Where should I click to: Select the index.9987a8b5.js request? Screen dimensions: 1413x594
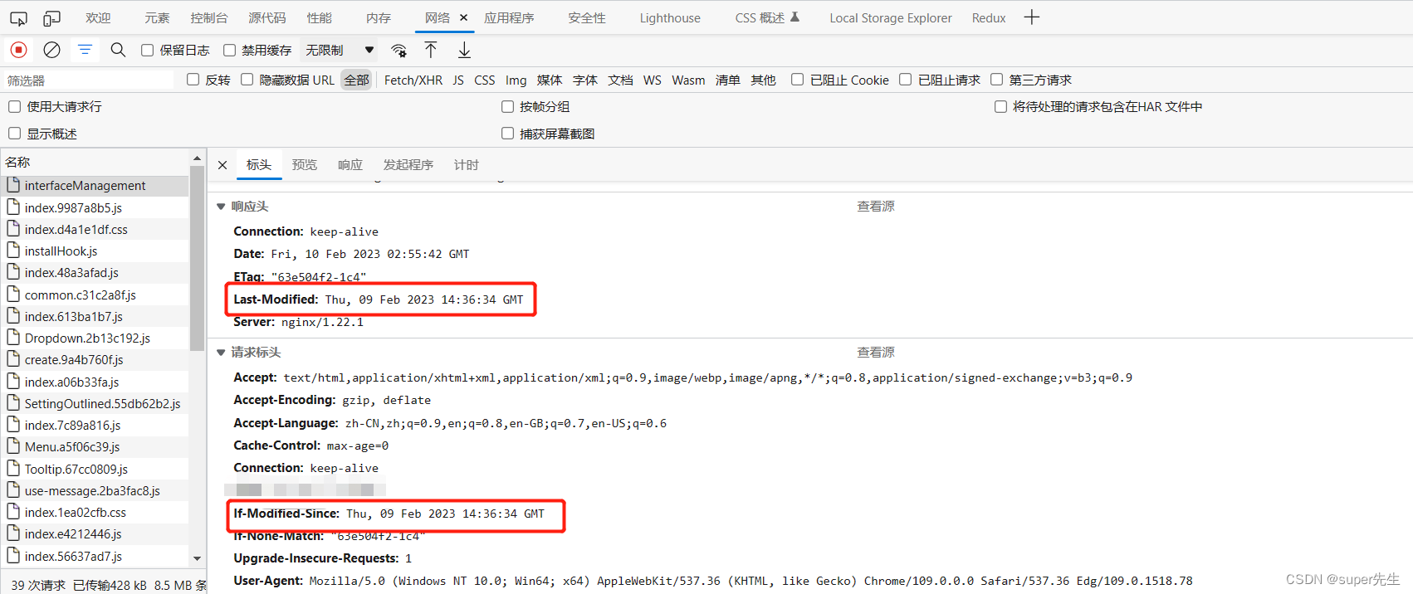pos(95,207)
